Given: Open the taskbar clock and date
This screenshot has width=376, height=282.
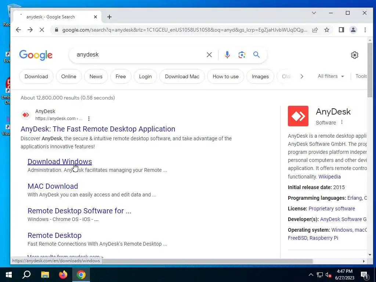Looking at the screenshot, I should click(x=344, y=275).
